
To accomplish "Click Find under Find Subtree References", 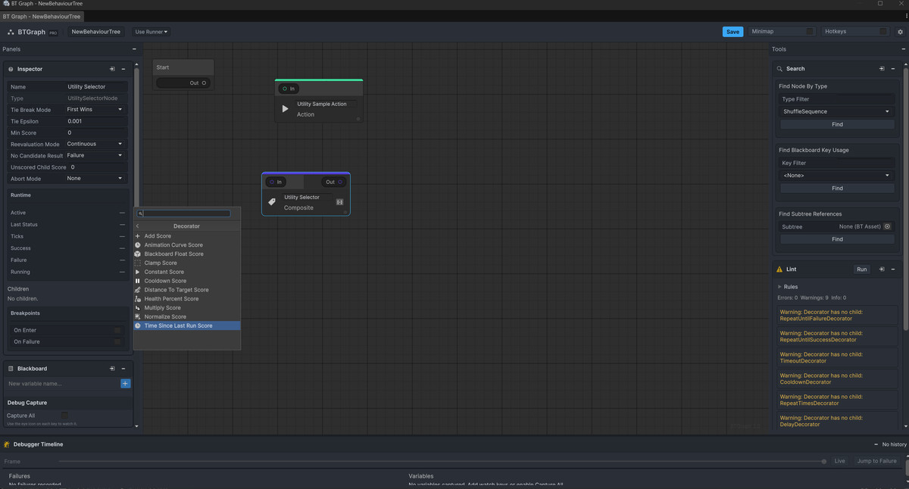I will point(837,239).
